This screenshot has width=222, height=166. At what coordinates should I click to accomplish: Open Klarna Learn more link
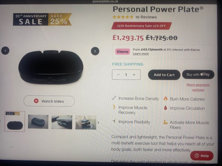141,54
